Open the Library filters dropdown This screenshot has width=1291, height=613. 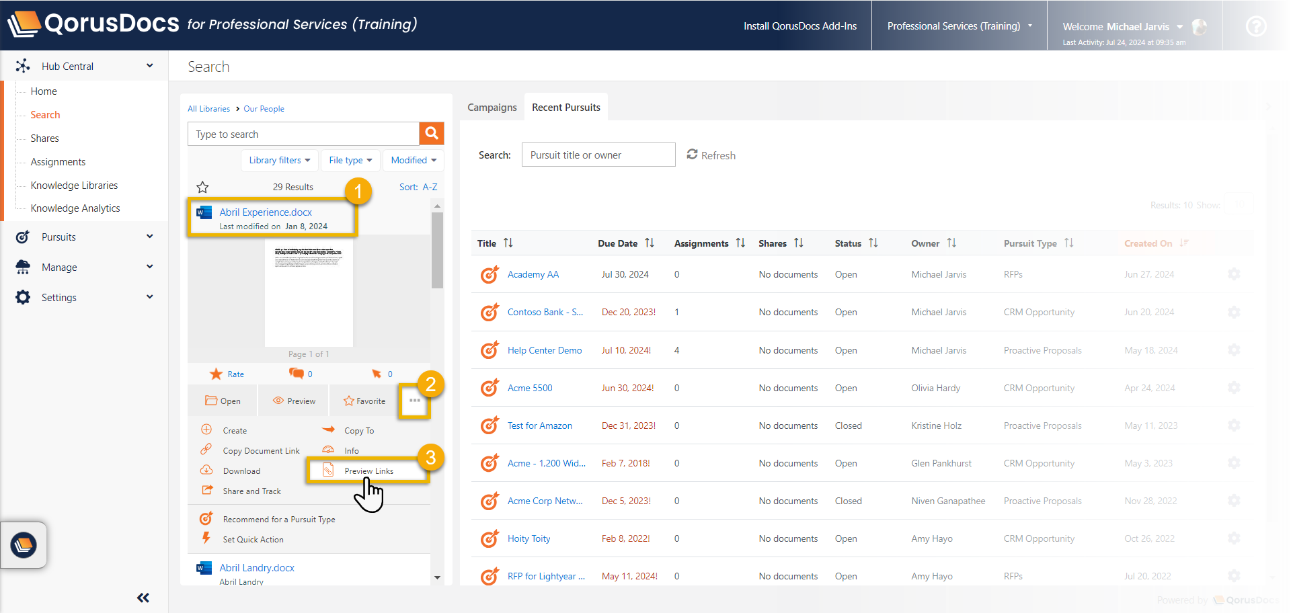tap(279, 160)
